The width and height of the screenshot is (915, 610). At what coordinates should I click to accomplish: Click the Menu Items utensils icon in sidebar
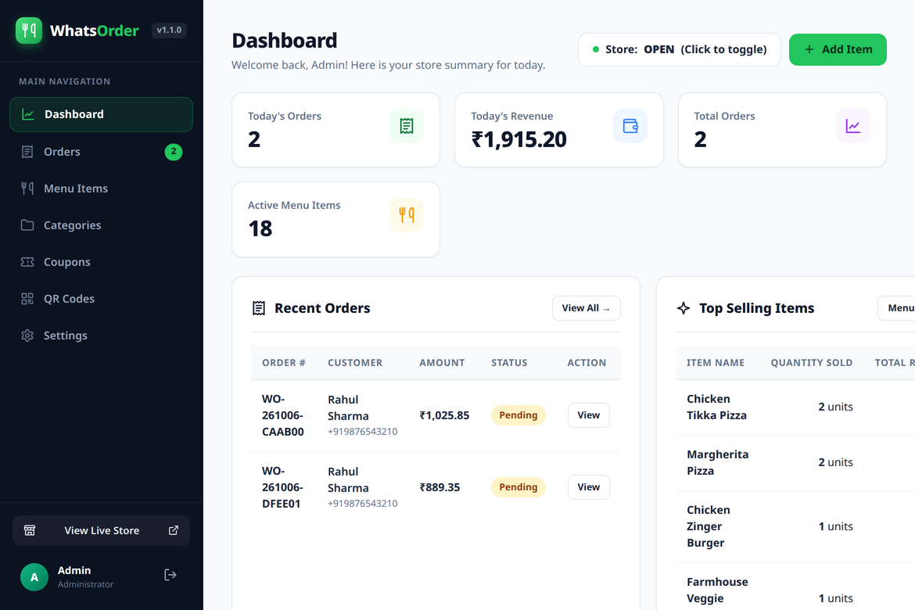(27, 188)
